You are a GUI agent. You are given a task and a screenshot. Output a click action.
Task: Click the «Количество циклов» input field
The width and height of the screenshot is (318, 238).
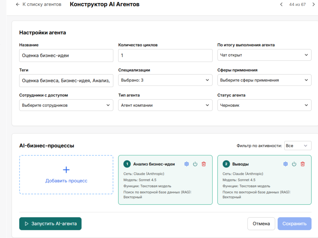165,55
